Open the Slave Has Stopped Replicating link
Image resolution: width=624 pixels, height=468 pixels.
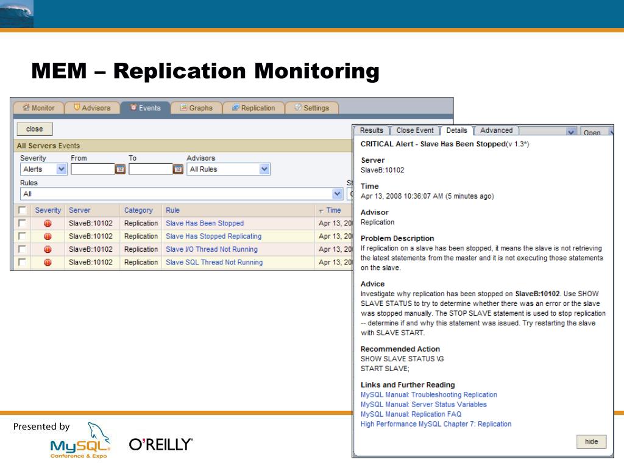pos(214,236)
